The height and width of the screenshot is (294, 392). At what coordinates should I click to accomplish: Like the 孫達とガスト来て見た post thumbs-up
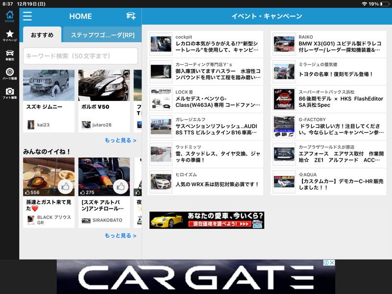click(x=66, y=187)
